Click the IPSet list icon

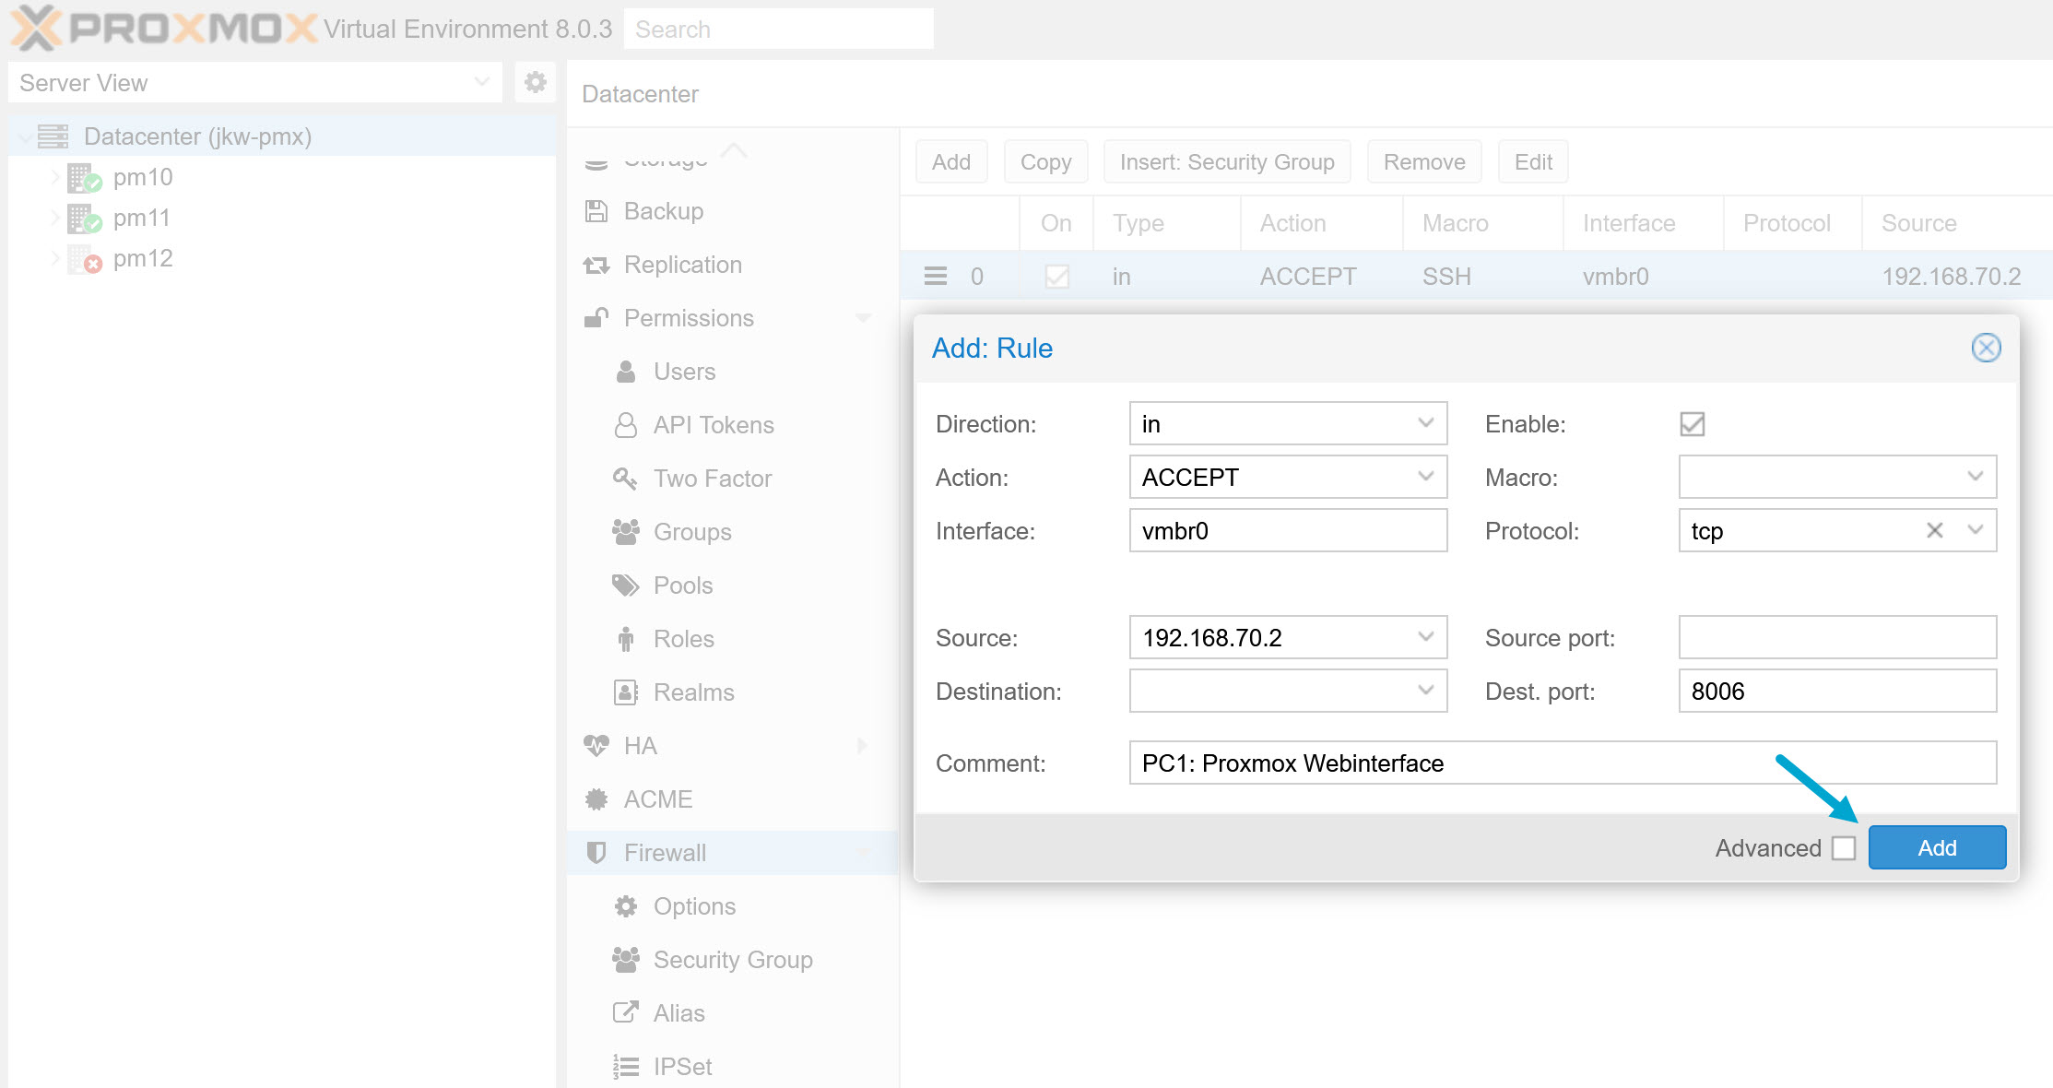click(x=625, y=1065)
